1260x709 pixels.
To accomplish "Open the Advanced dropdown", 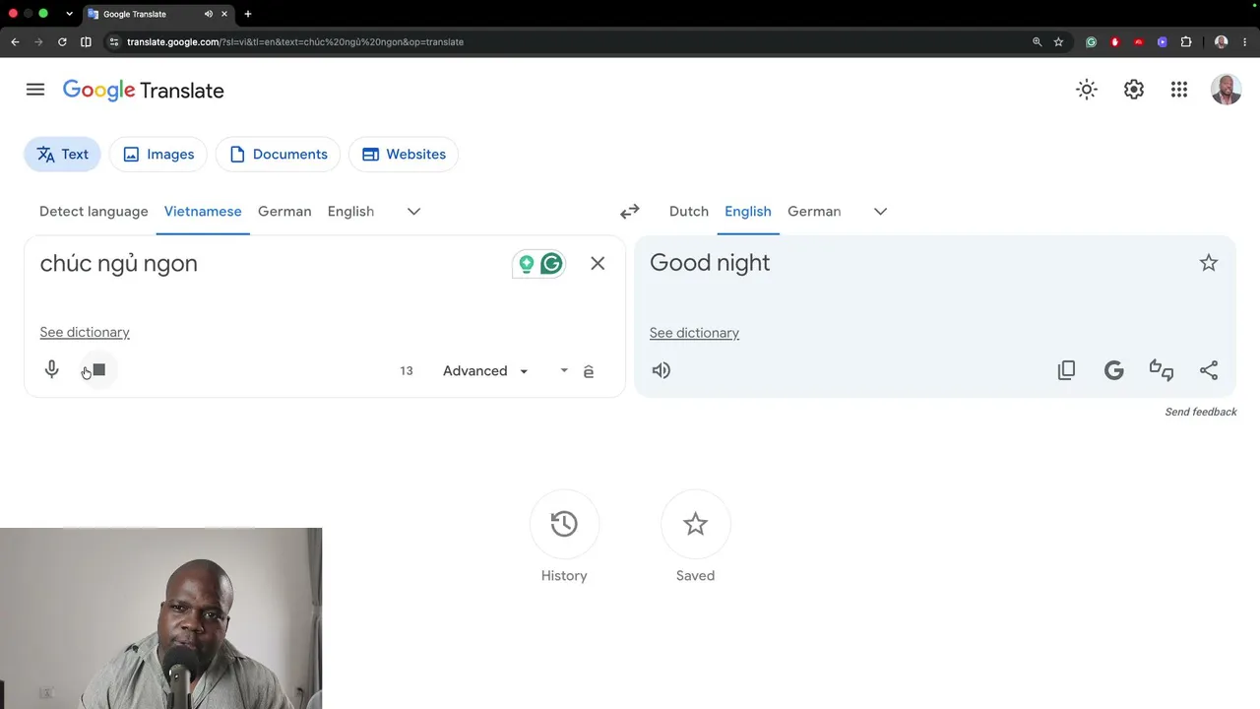I will pyautogui.click(x=485, y=371).
